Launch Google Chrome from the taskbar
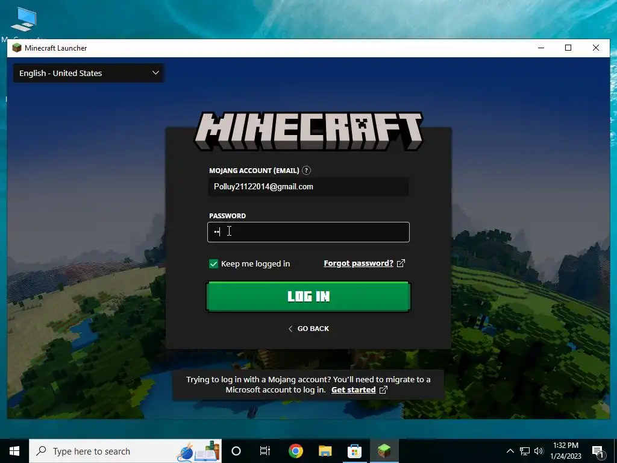Viewport: 617px width, 463px height. [295, 451]
